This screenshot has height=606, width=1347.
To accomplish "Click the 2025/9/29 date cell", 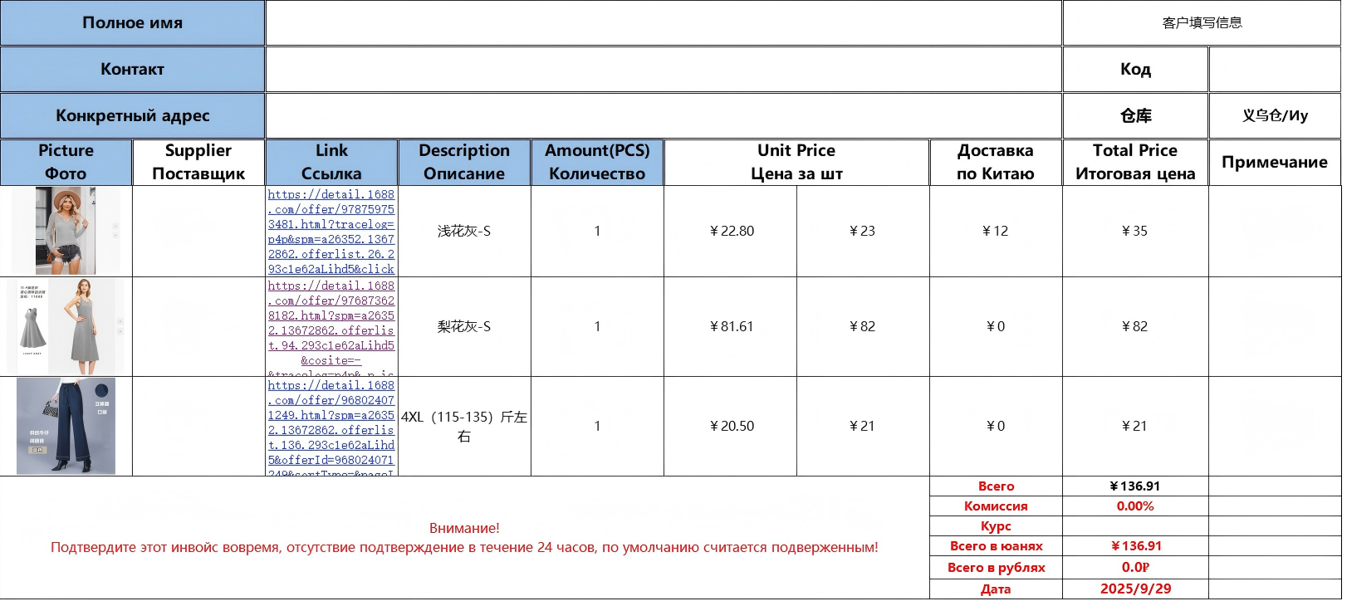I will [1134, 589].
